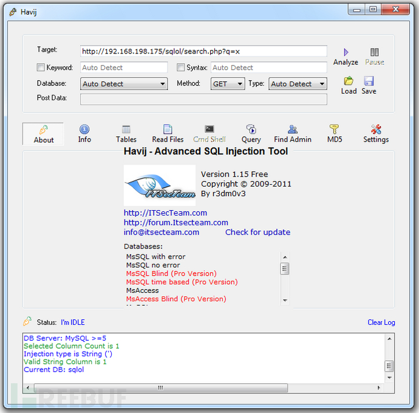419x413 pixels.
Task: Click the info@itsecteam.com email link
Action: click(162, 232)
